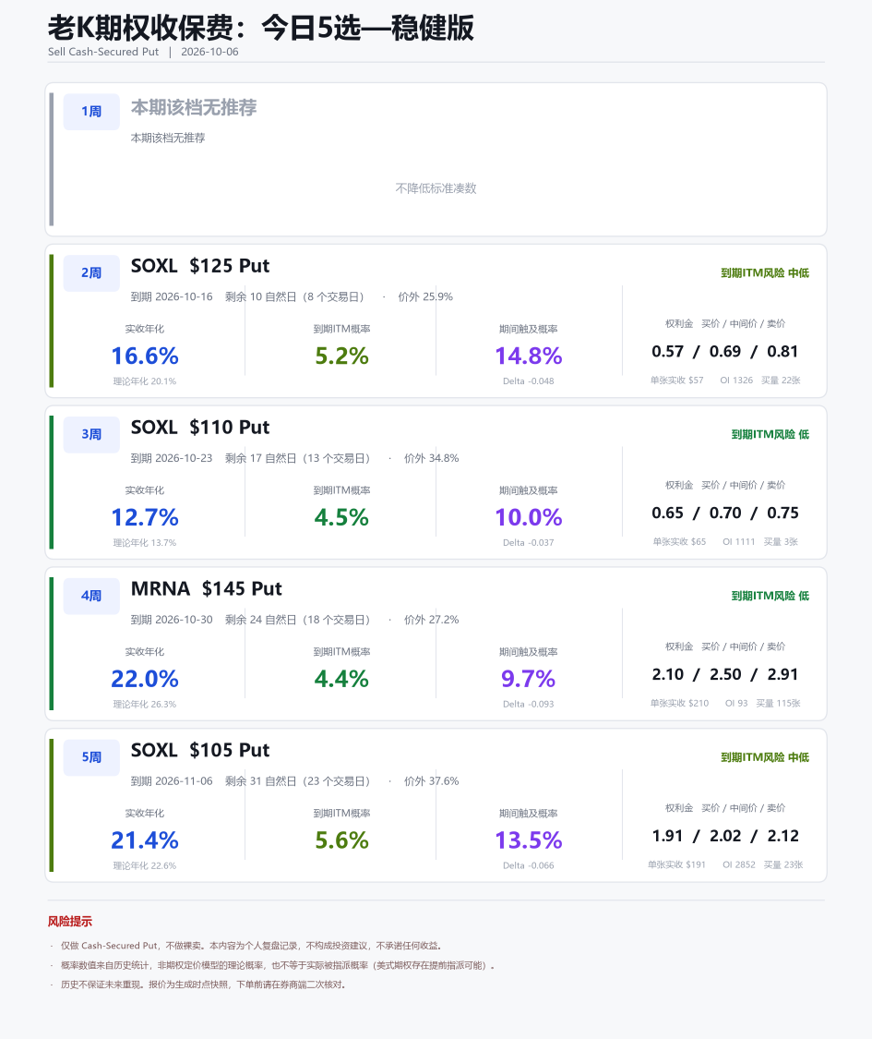
Task: Select the 5周 week badge
Action: 91,757
